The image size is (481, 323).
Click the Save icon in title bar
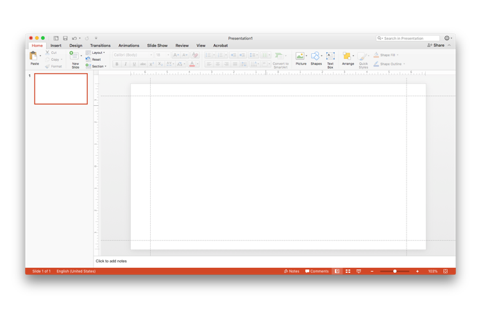coord(65,38)
